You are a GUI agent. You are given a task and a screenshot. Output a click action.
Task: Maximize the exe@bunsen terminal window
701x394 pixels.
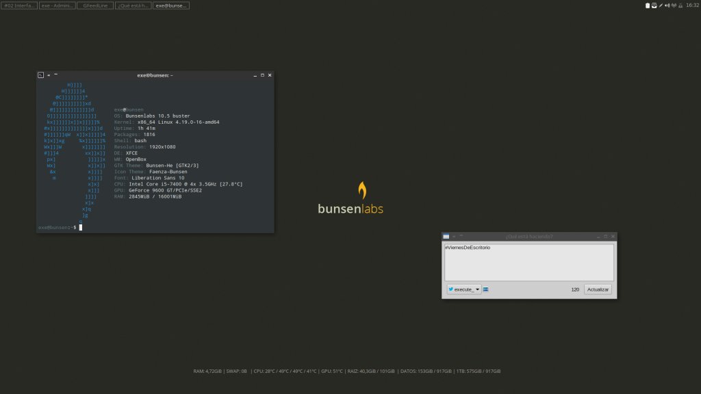tap(262, 75)
